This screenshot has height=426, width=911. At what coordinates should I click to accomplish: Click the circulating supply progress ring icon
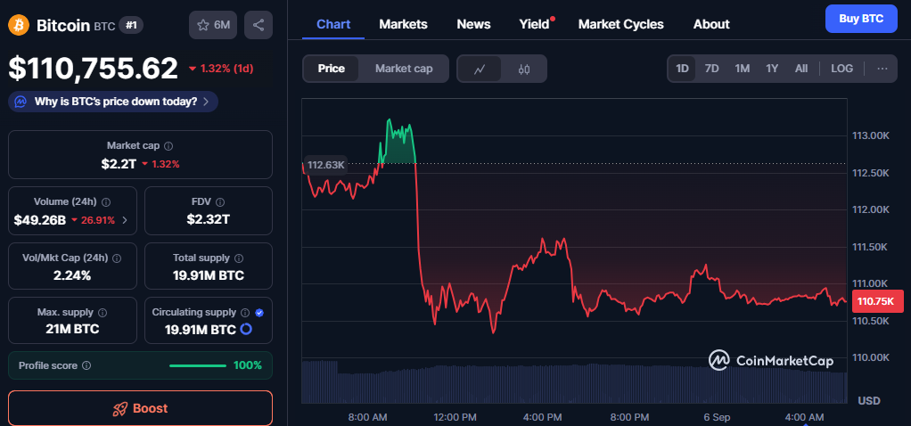(246, 330)
